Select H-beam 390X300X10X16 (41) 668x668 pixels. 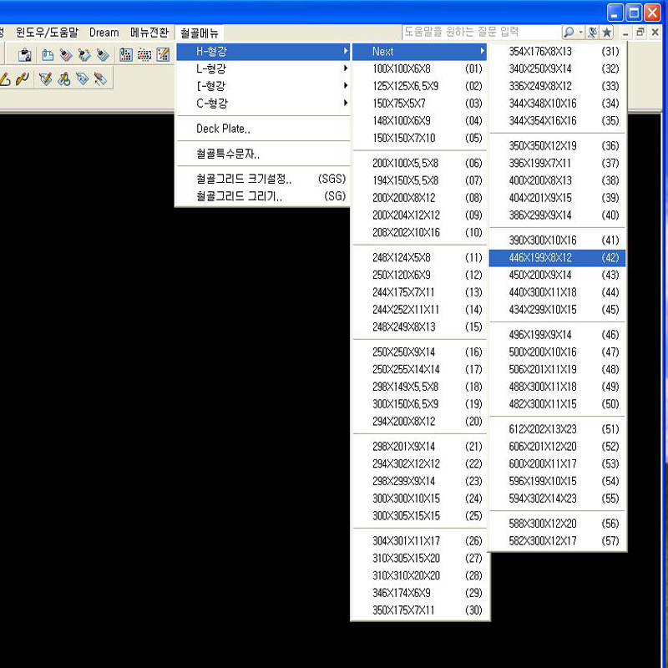pos(557,240)
